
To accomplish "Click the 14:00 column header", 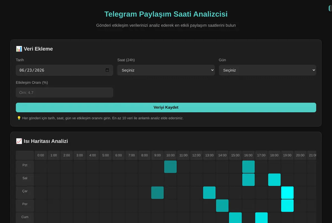I will click(222, 155).
